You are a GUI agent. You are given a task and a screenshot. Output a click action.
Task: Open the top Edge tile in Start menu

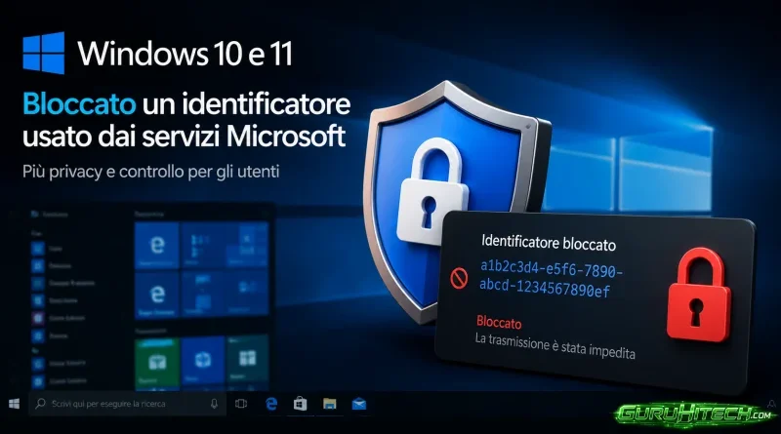tap(157, 246)
